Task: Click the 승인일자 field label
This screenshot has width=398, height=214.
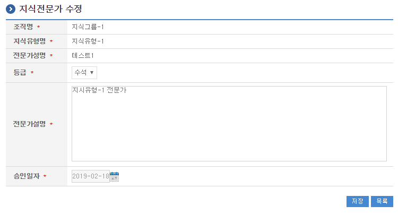Action: 26,176
